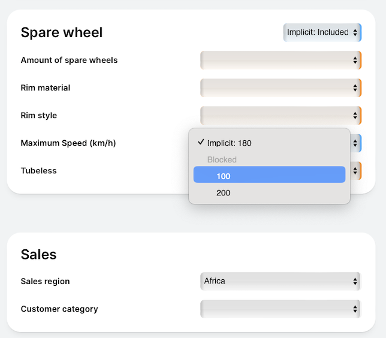Click the 'Tubeless' field label
This screenshot has width=386, height=338.
pos(38,171)
